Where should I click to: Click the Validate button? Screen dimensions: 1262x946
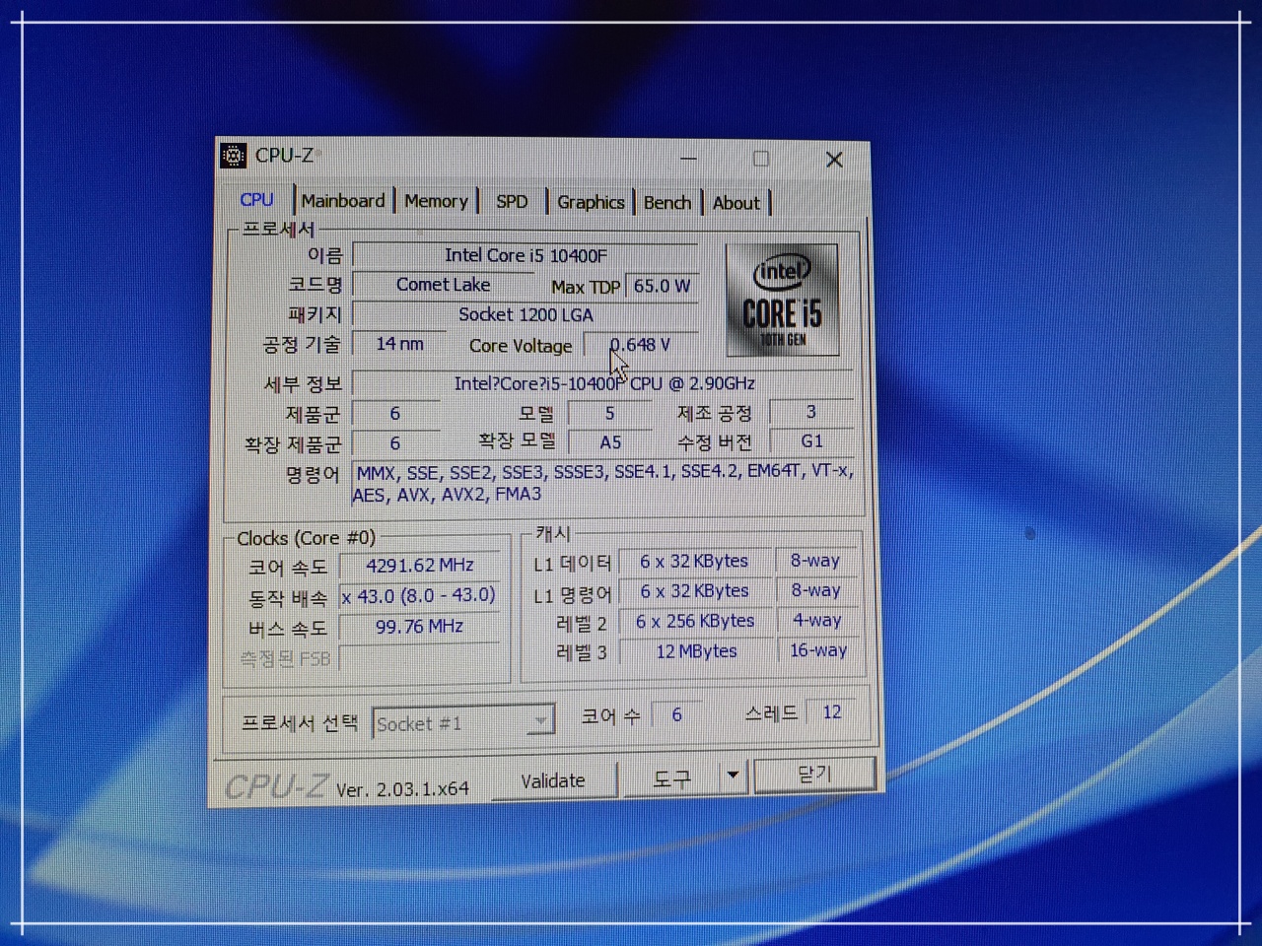(553, 780)
